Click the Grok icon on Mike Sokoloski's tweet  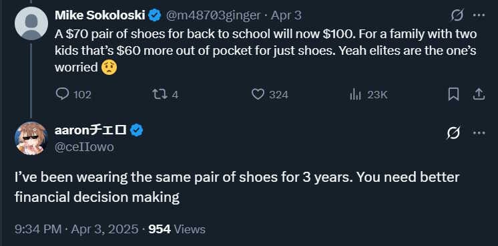(457, 15)
